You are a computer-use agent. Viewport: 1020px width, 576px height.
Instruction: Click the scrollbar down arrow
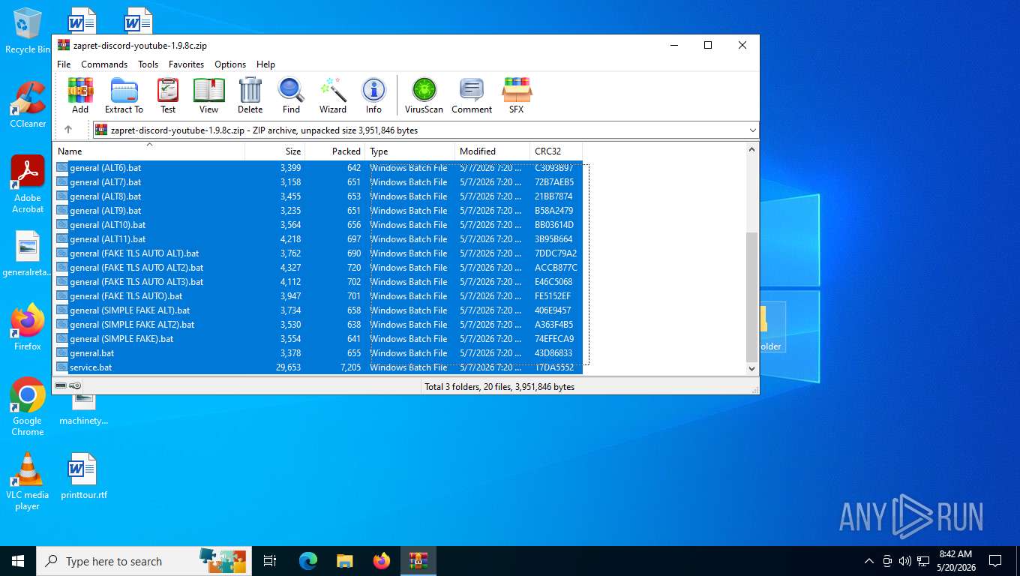coord(752,368)
